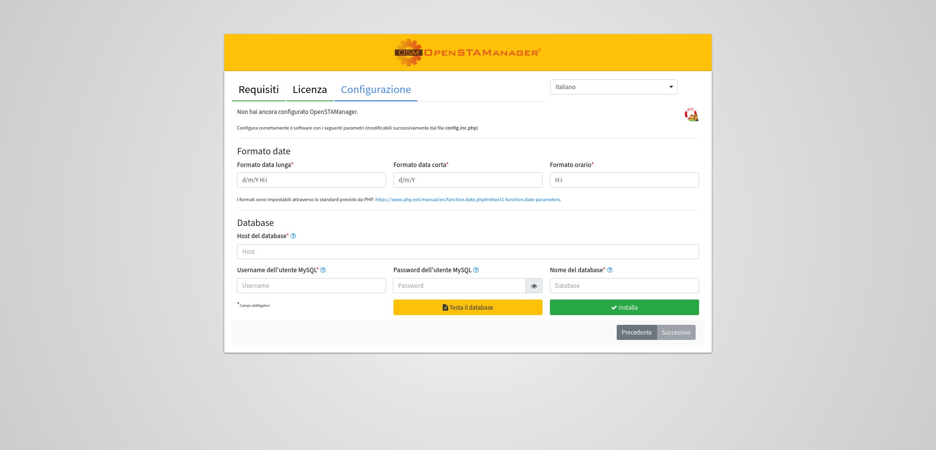The width and height of the screenshot is (936, 450).
Task: Switch to the Licenza tab
Action: pos(310,90)
